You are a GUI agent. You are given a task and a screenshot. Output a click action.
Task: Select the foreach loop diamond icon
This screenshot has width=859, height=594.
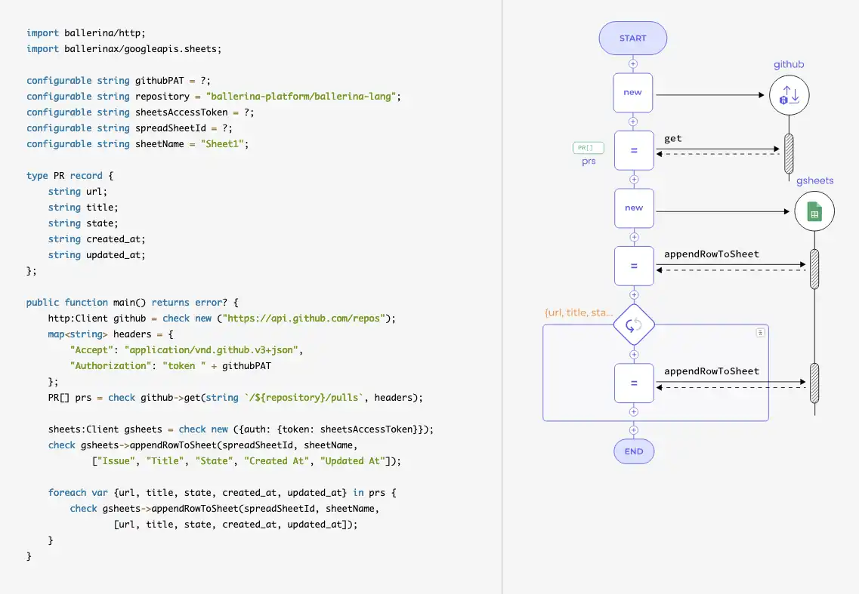tap(634, 325)
